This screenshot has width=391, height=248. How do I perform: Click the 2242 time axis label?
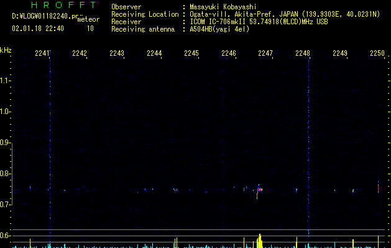pos(80,53)
